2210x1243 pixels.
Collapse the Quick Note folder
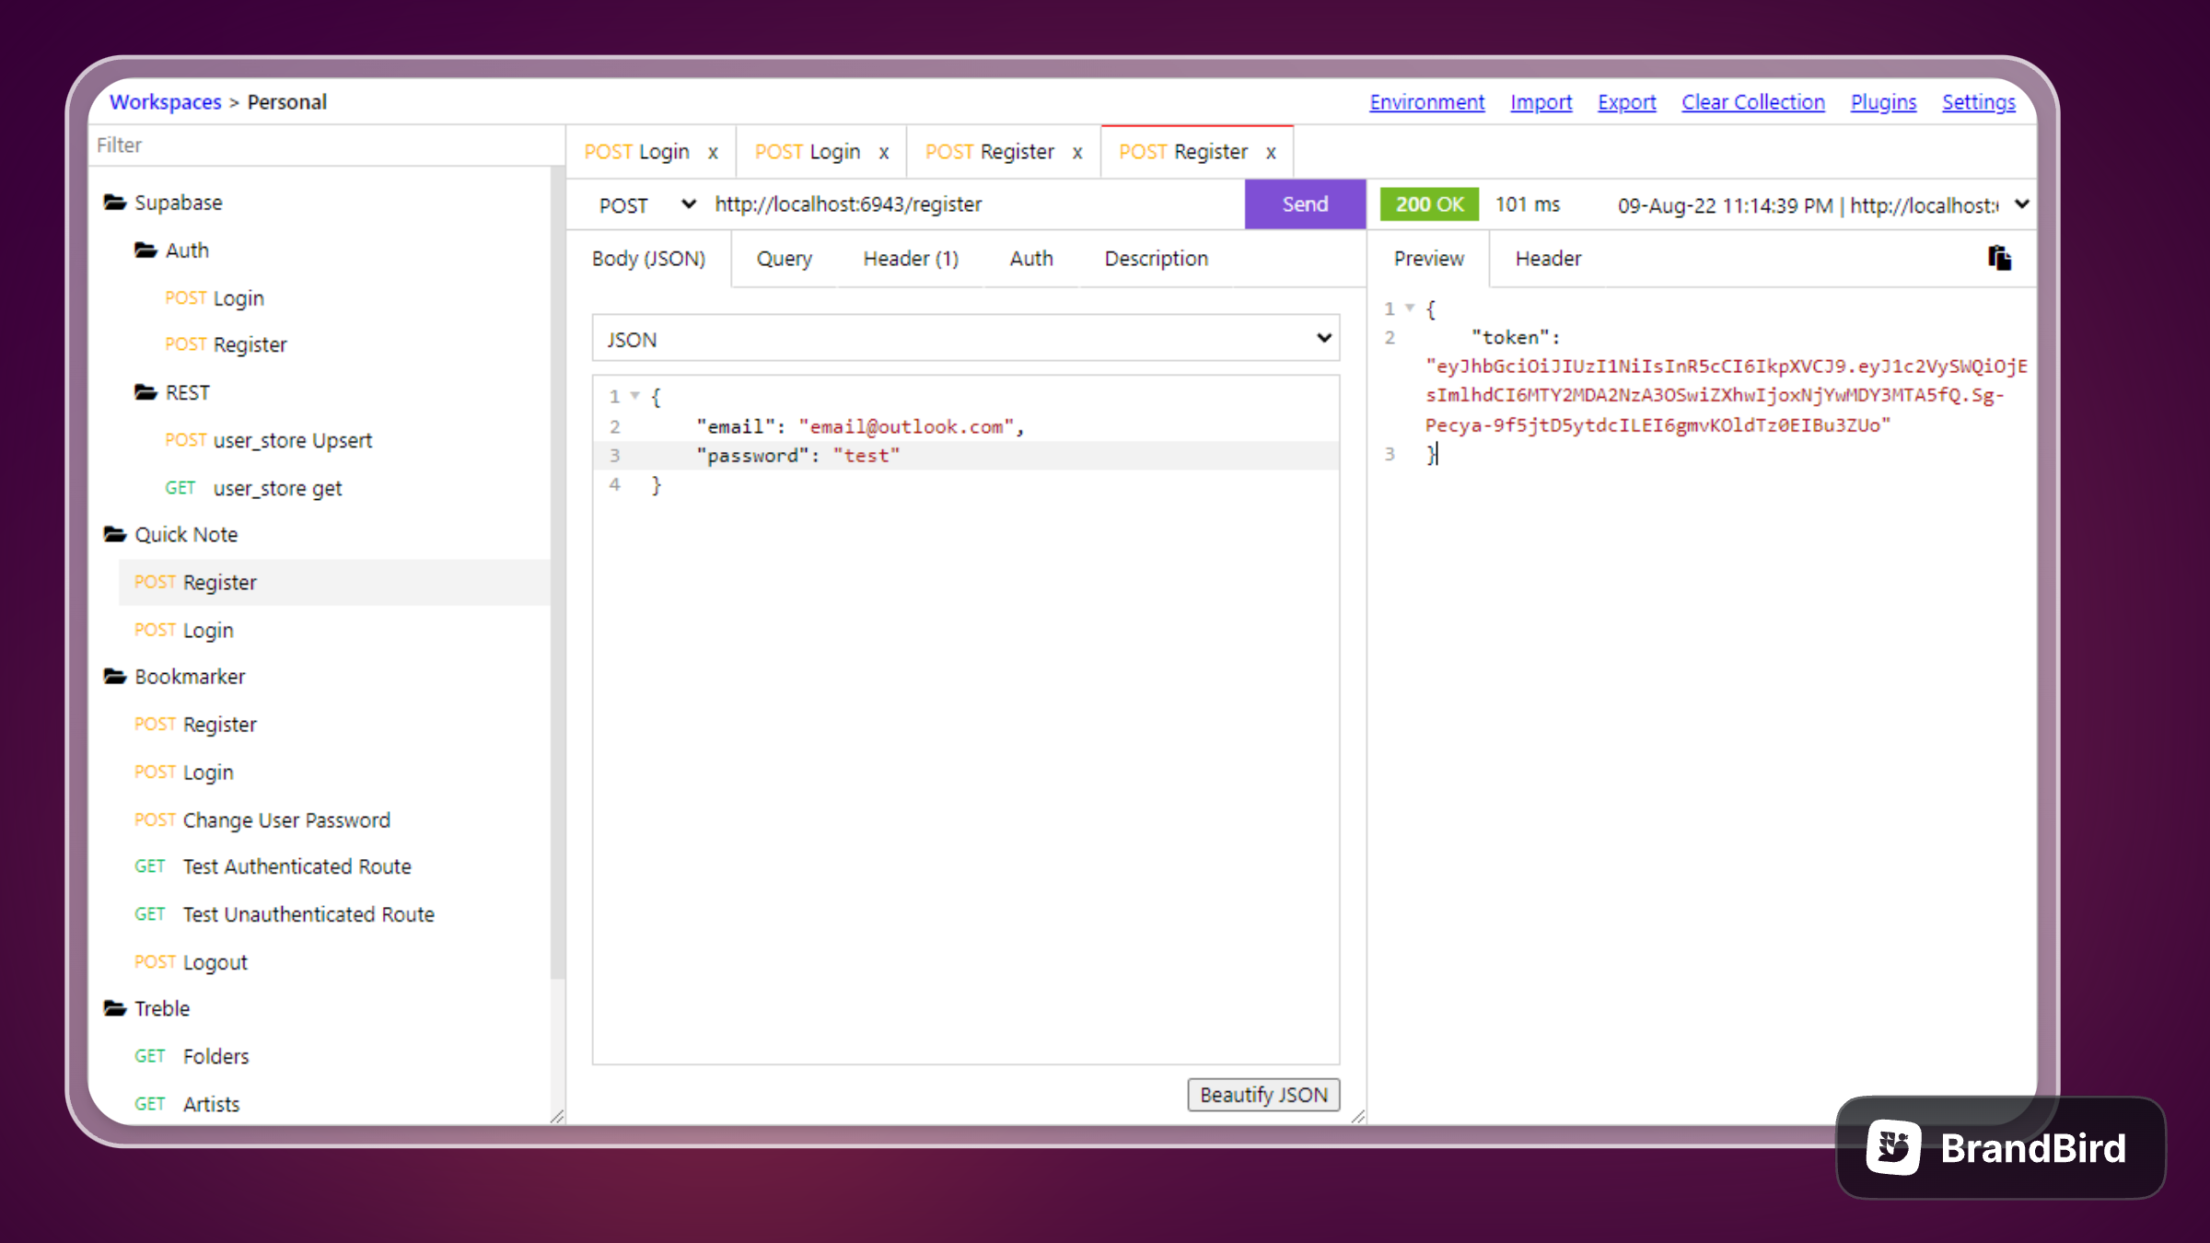(115, 535)
